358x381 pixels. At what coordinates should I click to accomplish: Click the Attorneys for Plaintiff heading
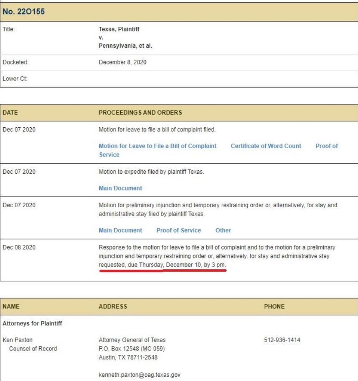tap(32, 323)
